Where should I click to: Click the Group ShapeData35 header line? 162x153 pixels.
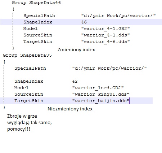27,55
